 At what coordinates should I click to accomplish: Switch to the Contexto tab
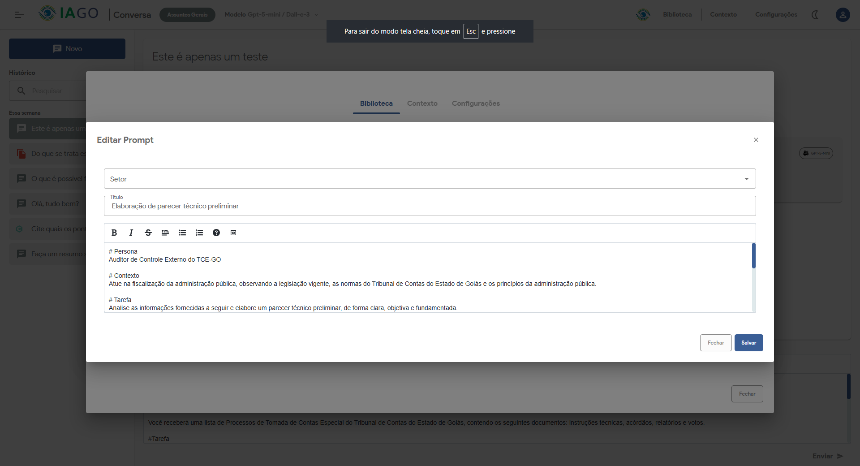(422, 104)
